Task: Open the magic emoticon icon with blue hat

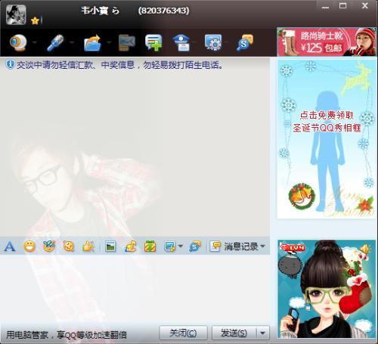Action: click(49, 246)
